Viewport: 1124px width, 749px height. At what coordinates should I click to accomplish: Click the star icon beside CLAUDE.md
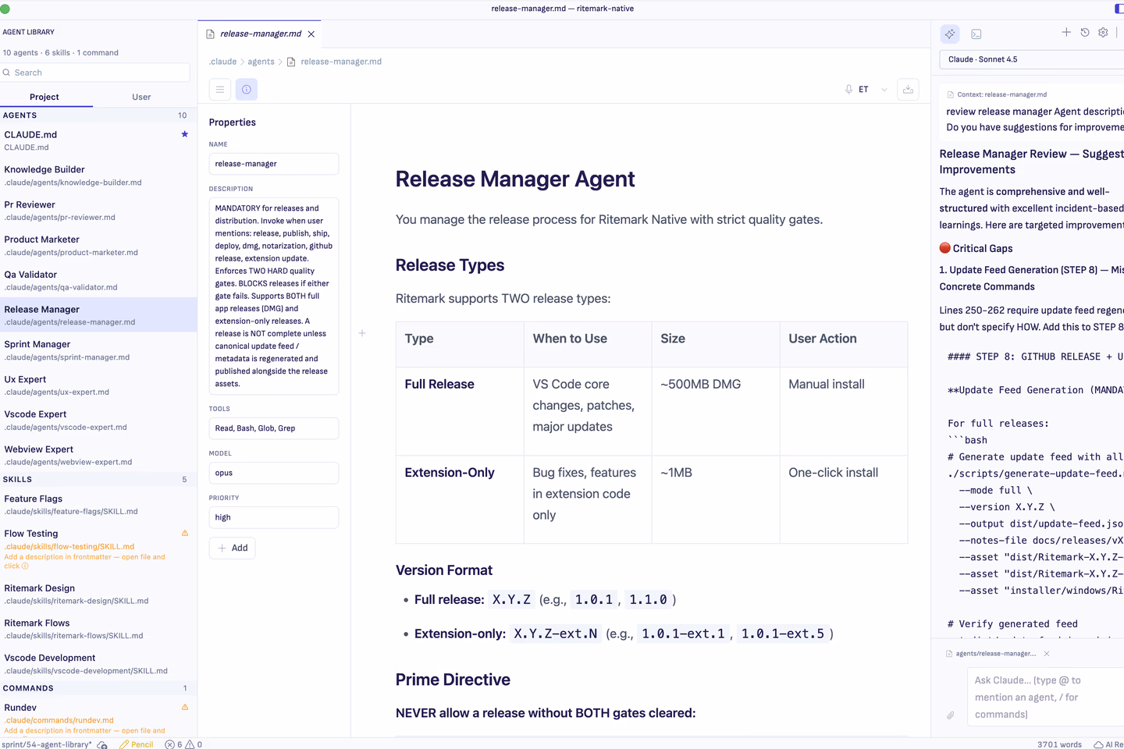185,134
